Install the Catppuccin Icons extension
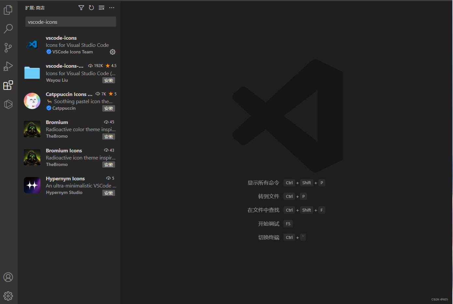This screenshot has width=453, height=304. point(109,108)
